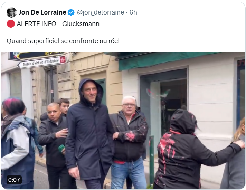Click the Jon De Lorraine display name
This screenshot has height=190, width=246.
[x=42, y=12]
